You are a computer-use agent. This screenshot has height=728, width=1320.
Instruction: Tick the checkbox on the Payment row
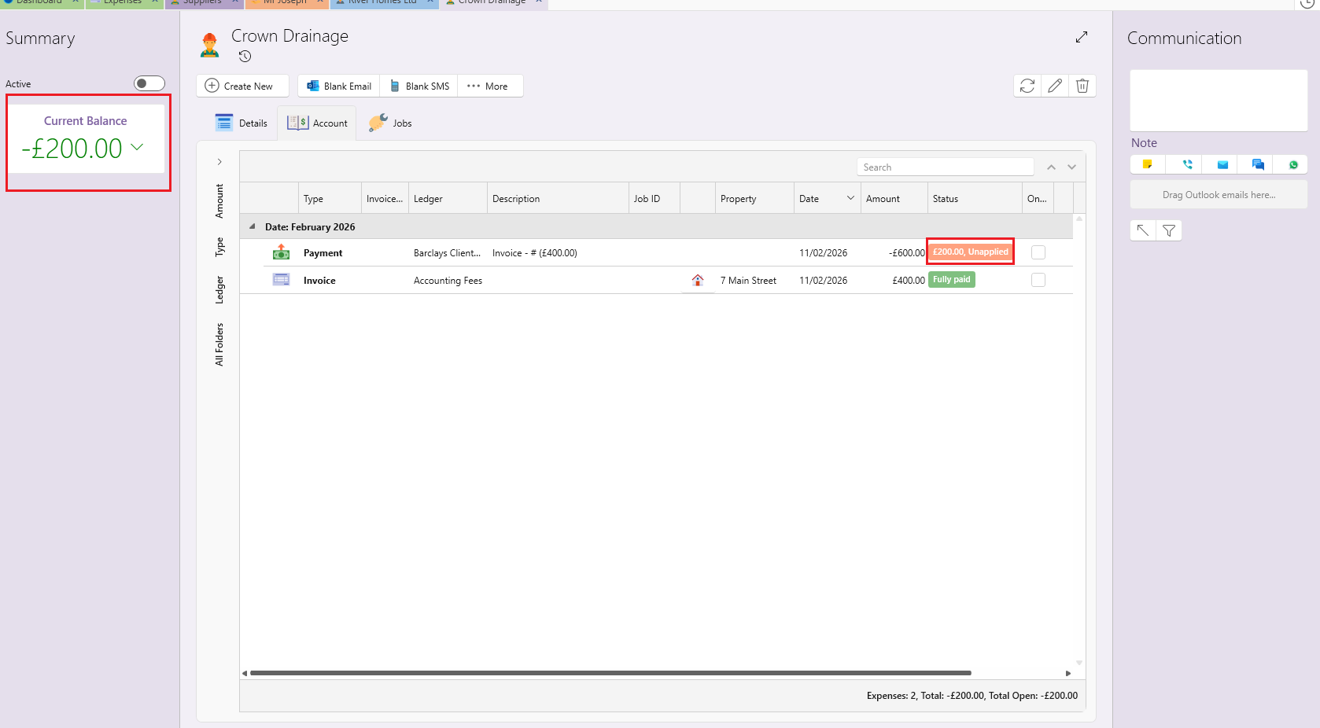(1038, 252)
